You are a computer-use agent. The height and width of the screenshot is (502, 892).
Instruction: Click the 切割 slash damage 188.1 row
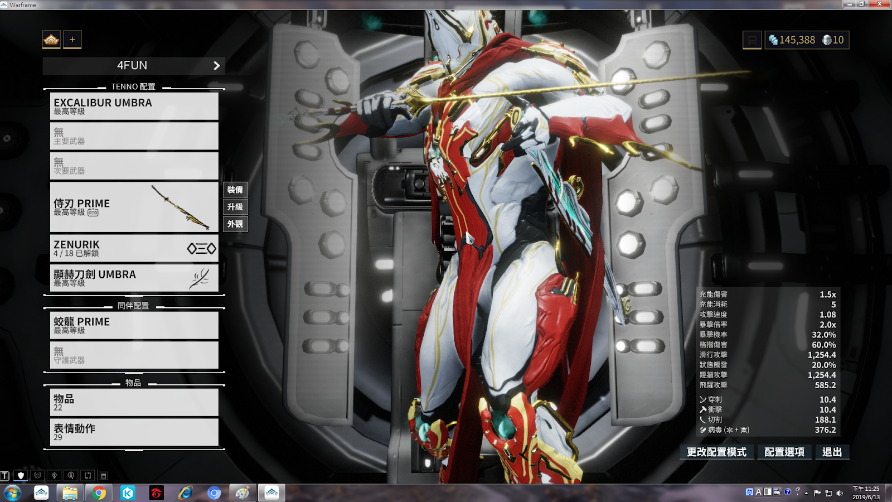(x=768, y=420)
